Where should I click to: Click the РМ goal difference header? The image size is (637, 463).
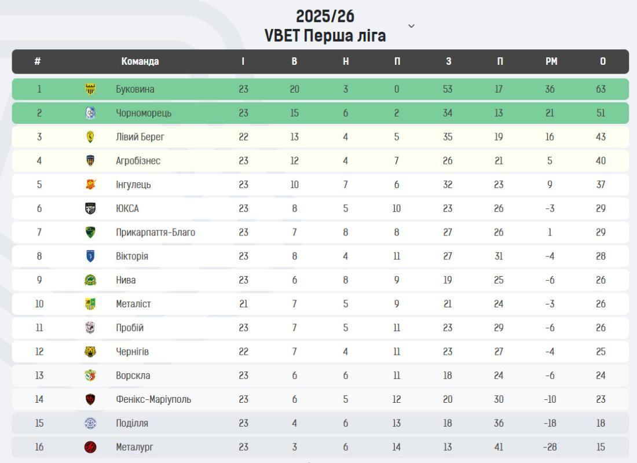click(x=551, y=61)
